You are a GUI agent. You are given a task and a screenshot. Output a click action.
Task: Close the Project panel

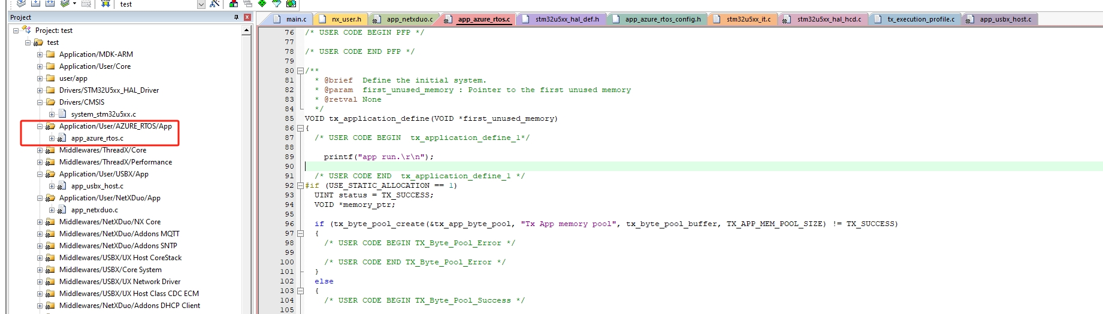[x=247, y=17]
